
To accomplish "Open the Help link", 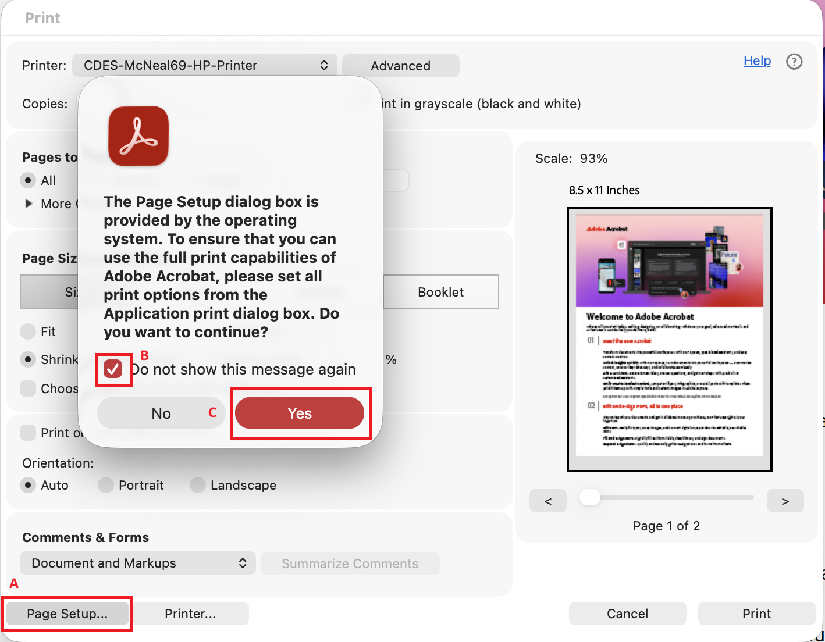I will [x=757, y=60].
